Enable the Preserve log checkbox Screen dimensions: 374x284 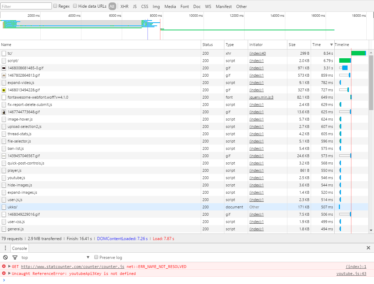tap(96, 257)
